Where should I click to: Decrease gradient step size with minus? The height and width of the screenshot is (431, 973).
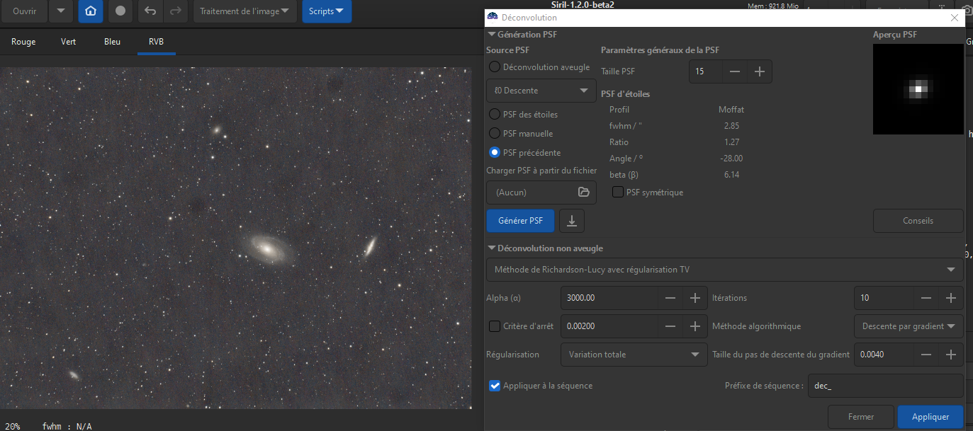pyautogui.click(x=926, y=355)
